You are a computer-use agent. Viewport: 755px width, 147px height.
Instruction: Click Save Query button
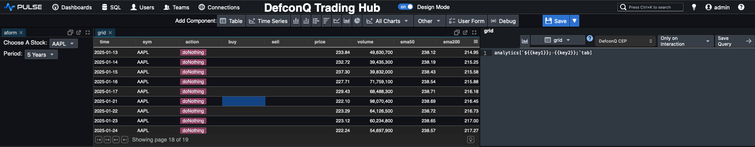735,41
